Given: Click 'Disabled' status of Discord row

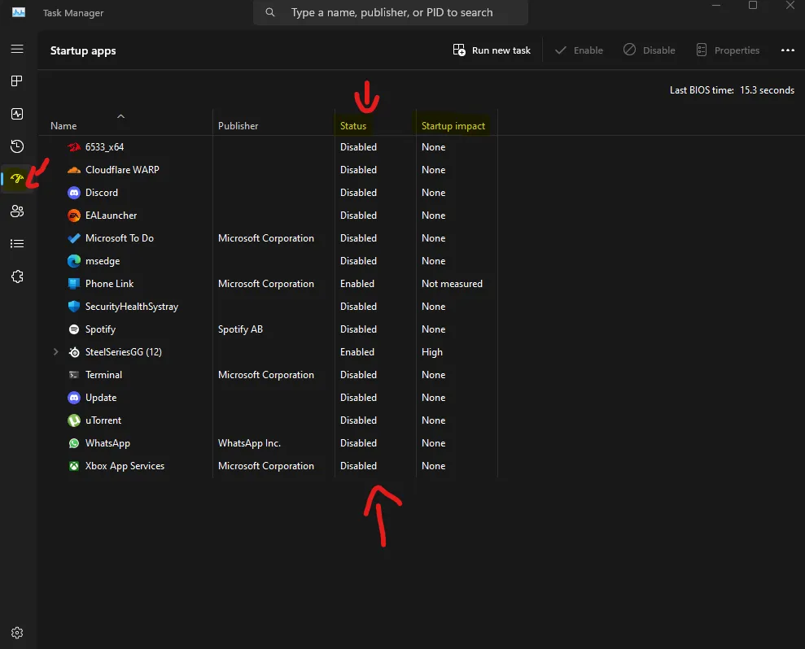Looking at the screenshot, I should pos(358,193).
